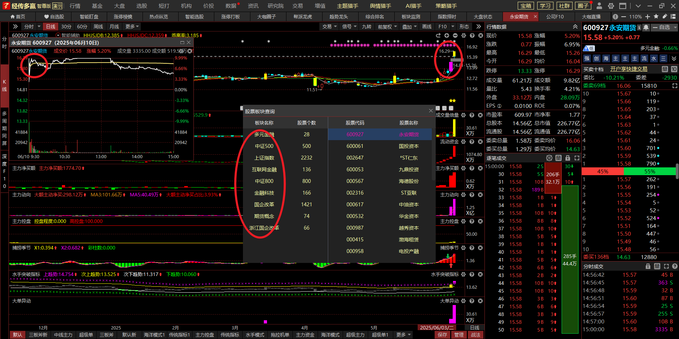Toggle the 海 tag badge
This screenshot has height=339, width=679.
tap(606, 58)
